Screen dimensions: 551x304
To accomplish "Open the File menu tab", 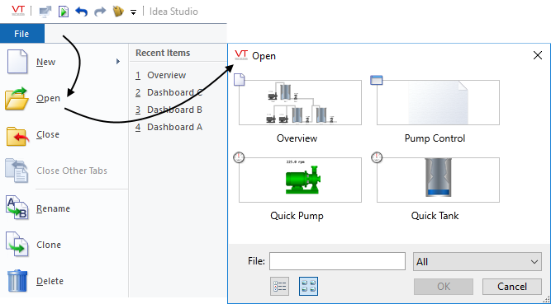I will click(x=21, y=34).
